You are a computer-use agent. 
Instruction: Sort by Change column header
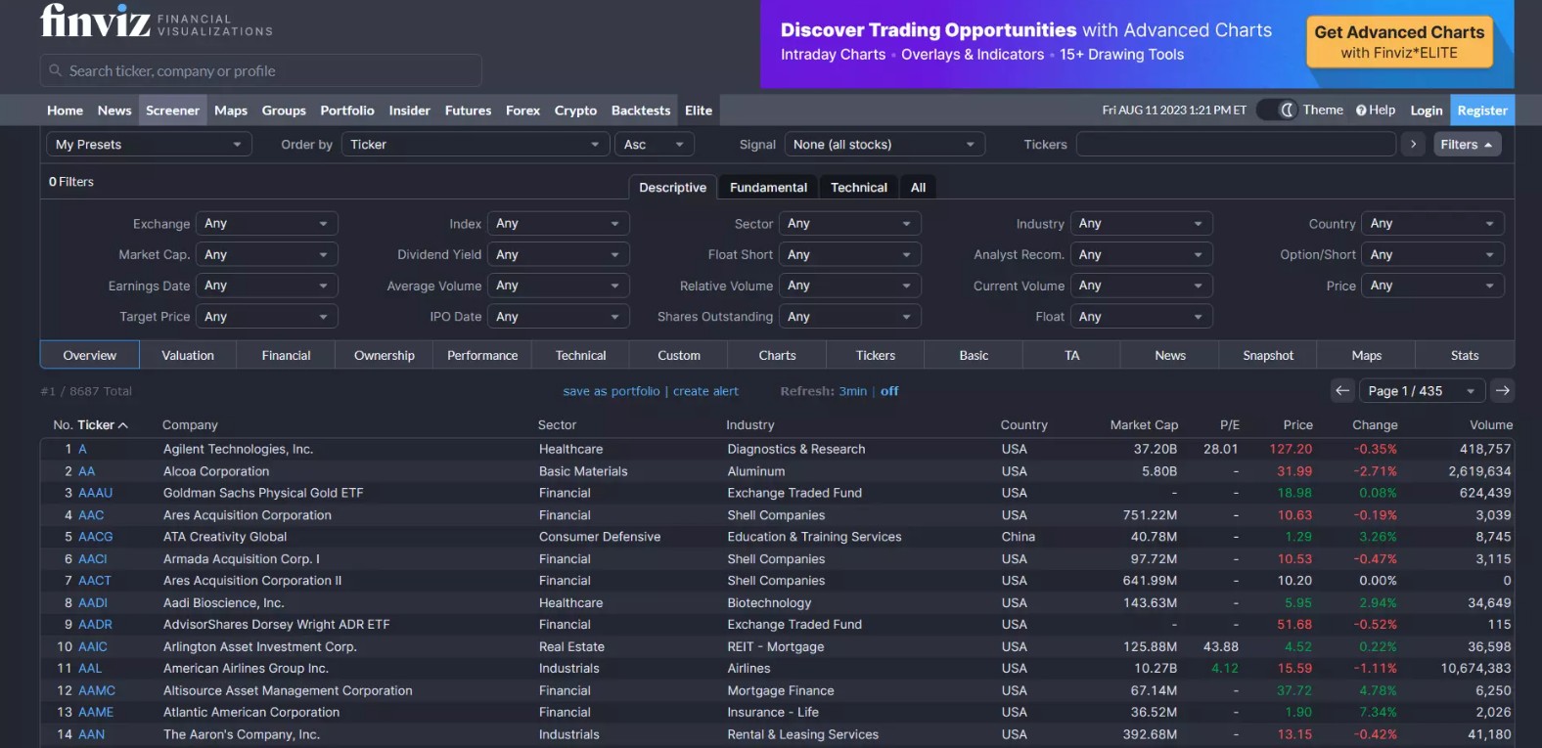point(1375,425)
